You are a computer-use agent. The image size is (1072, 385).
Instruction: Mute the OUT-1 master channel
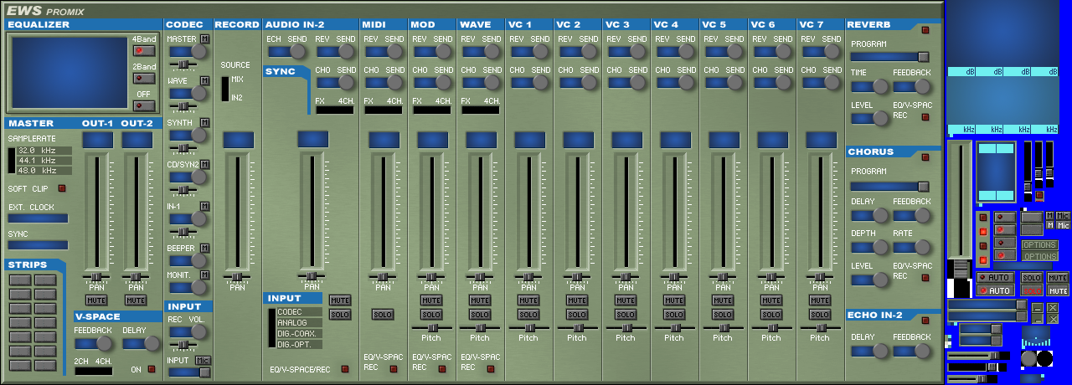(x=97, y=300)
